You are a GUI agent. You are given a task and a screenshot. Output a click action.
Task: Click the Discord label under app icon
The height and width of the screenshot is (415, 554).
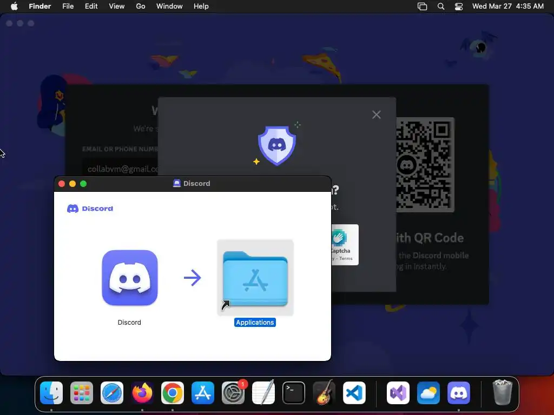tap(129, 322)
